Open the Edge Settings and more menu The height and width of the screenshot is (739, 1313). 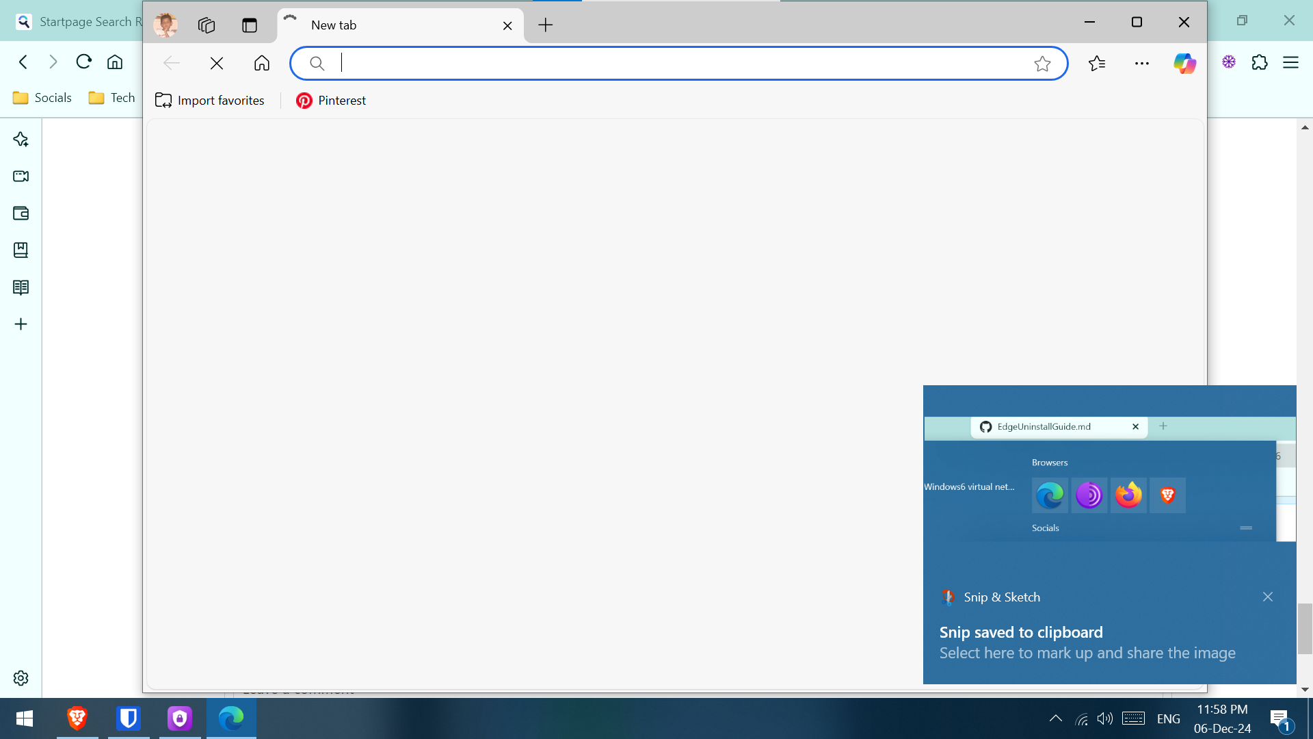pos(1141,64)
